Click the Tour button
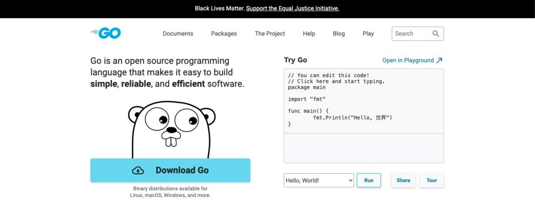 [432, 180]
